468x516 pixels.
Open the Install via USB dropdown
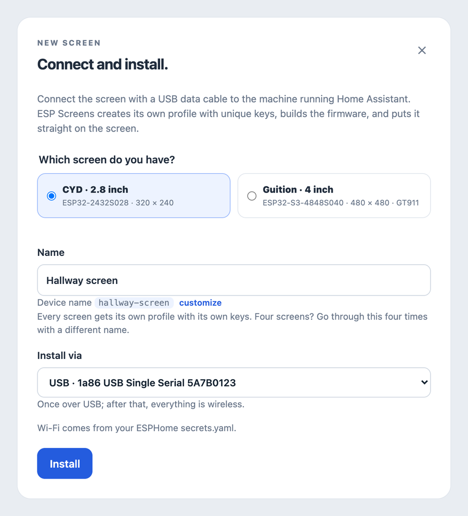(234, 382)
